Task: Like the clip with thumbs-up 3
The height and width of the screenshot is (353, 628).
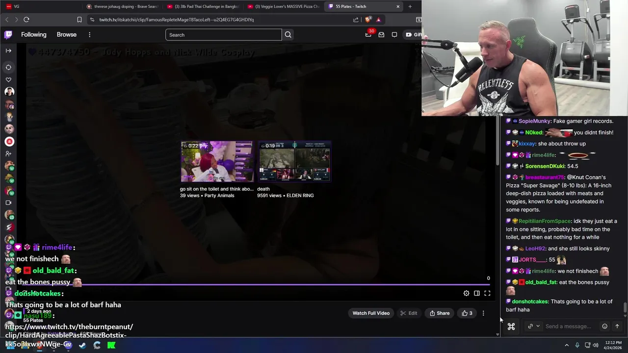Action: [x=467, y=313]
